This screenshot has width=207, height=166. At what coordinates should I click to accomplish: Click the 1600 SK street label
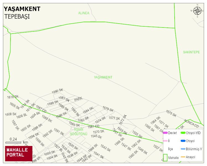26,128
